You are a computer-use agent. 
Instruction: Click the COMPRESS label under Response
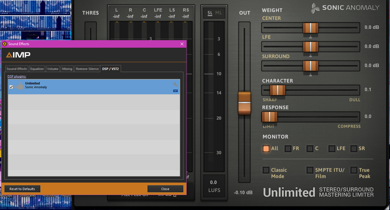[x=349, y=126]
